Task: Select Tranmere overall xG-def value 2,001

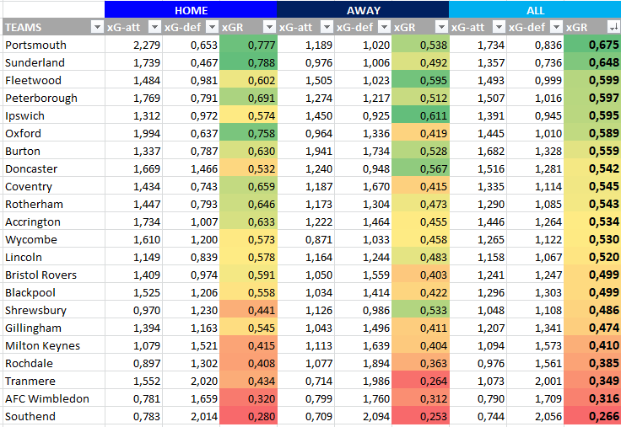Action: [x=536, y=381]
